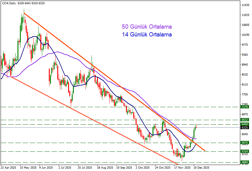Click the 2 Oct 2025 date label
The image size is (252, 171).
click(x=143, y=167)
